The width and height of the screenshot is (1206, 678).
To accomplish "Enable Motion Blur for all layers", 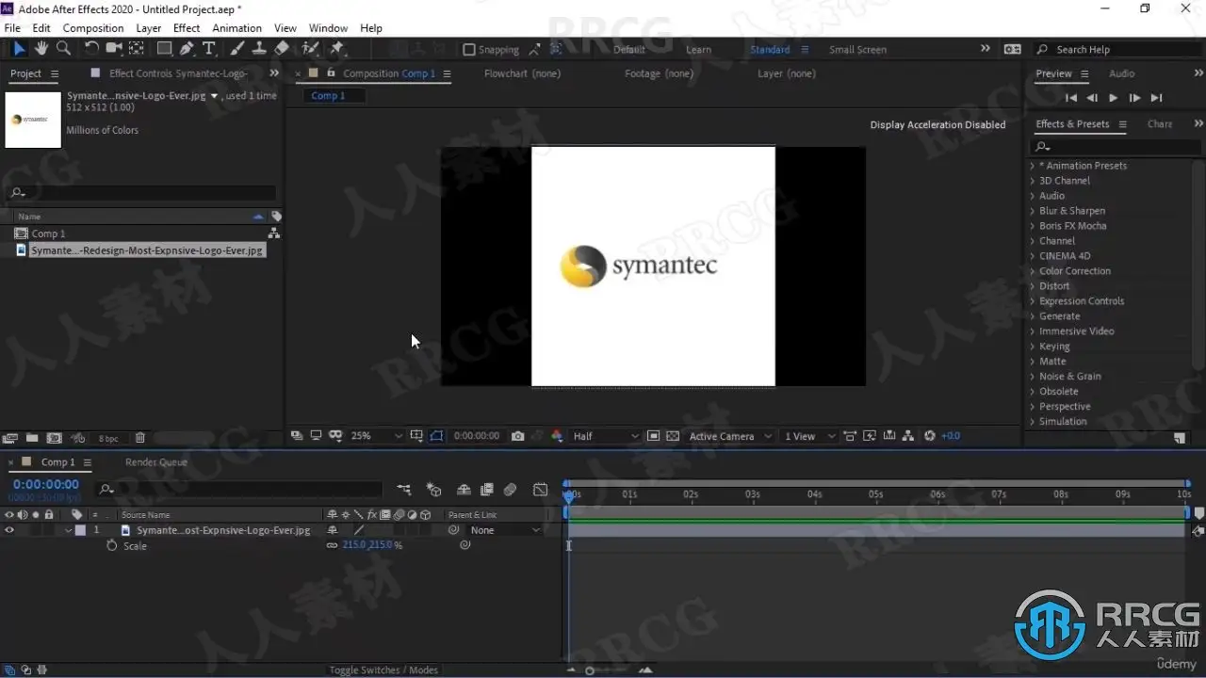I will 510,490.
